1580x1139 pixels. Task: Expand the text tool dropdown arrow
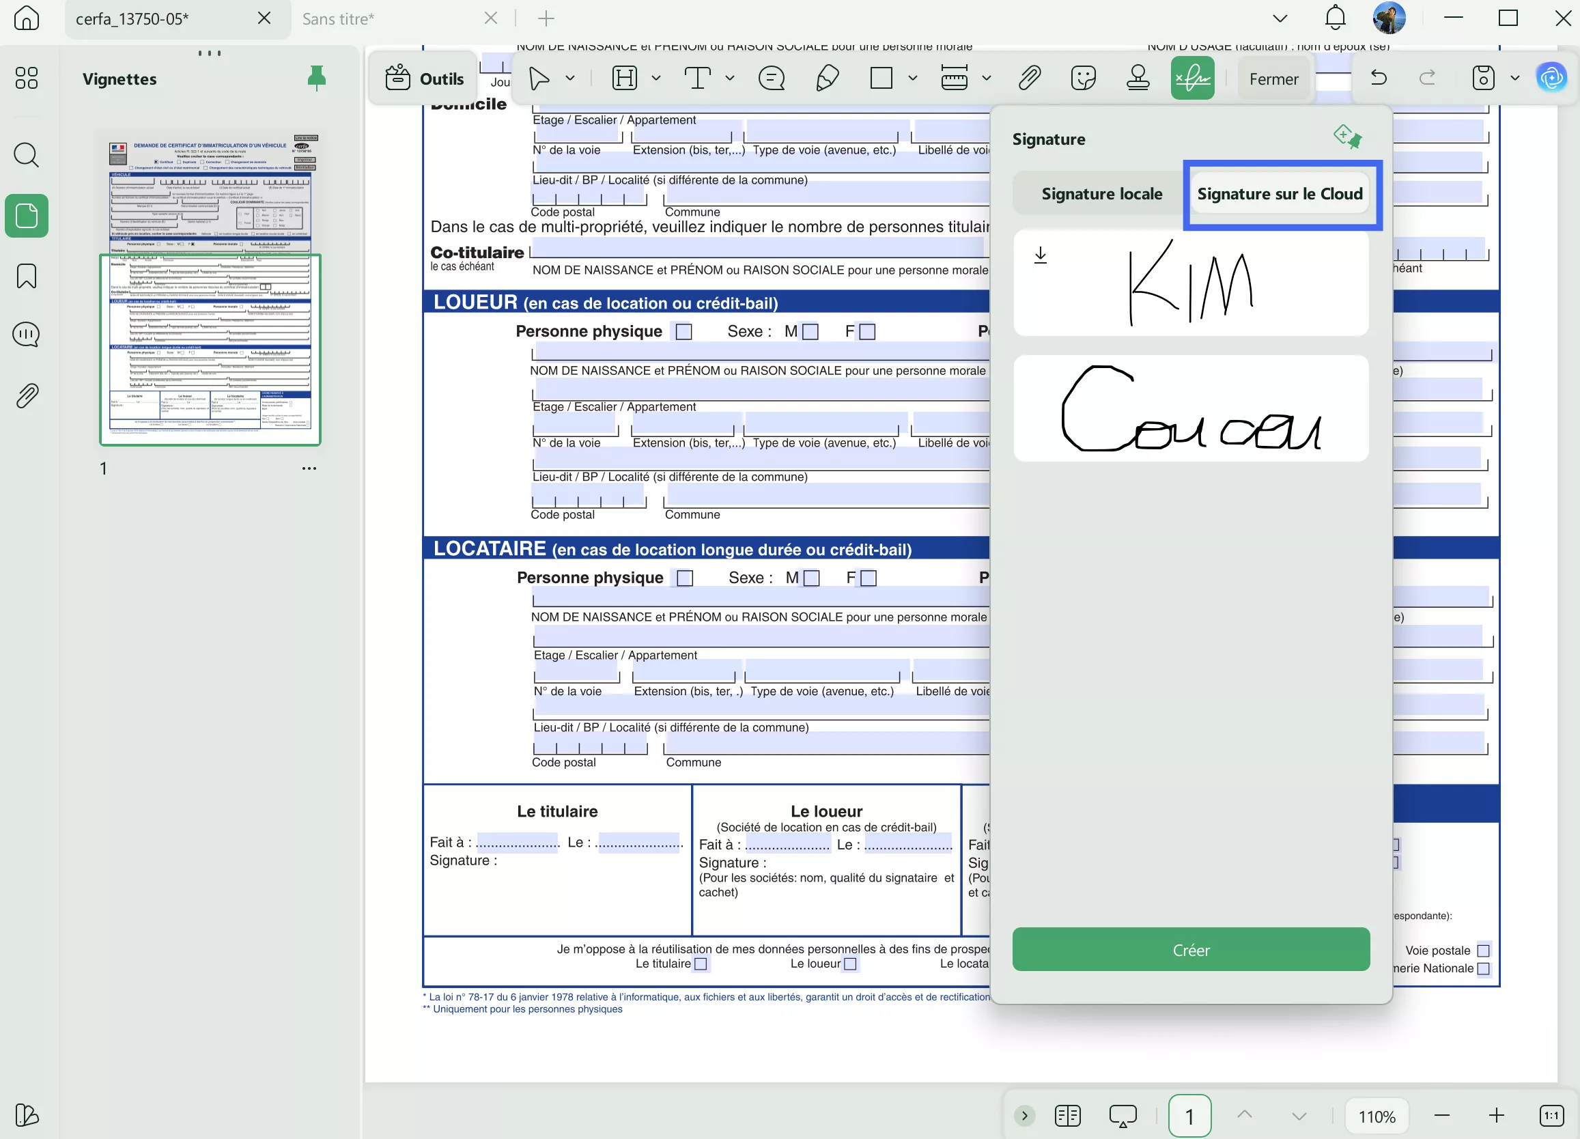pyautogui.click(x=730, y=78)
